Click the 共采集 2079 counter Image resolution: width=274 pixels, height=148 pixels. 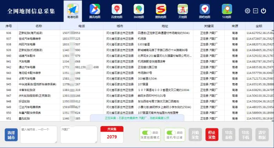tap(112, 135)
